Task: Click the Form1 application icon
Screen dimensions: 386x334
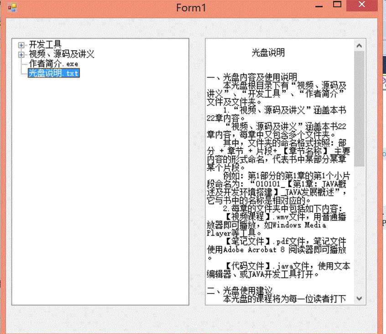Action: [x=12, y=8]
